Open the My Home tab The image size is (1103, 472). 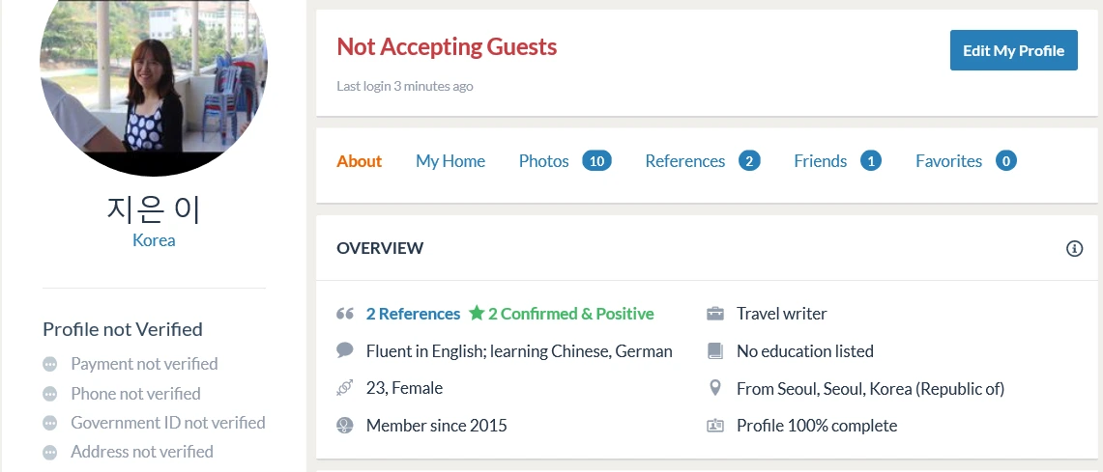pos(450,161)
